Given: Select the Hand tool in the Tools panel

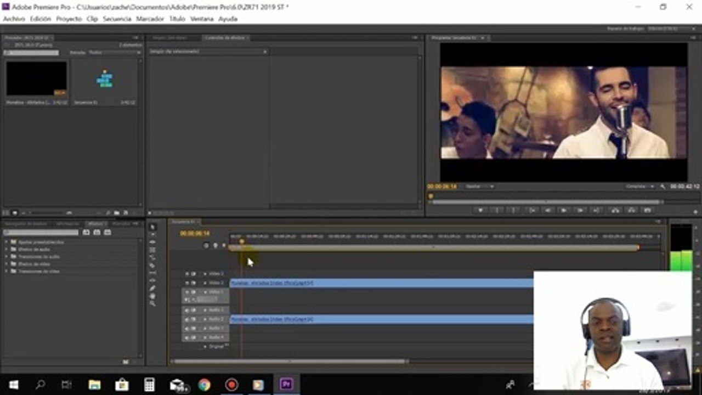Looking at the screenshot, I should (x=152, y=296).
